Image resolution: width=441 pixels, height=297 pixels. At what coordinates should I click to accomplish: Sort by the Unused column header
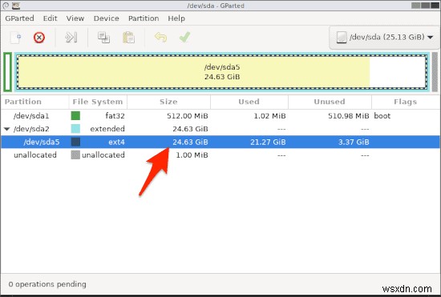tap(330, 102)
